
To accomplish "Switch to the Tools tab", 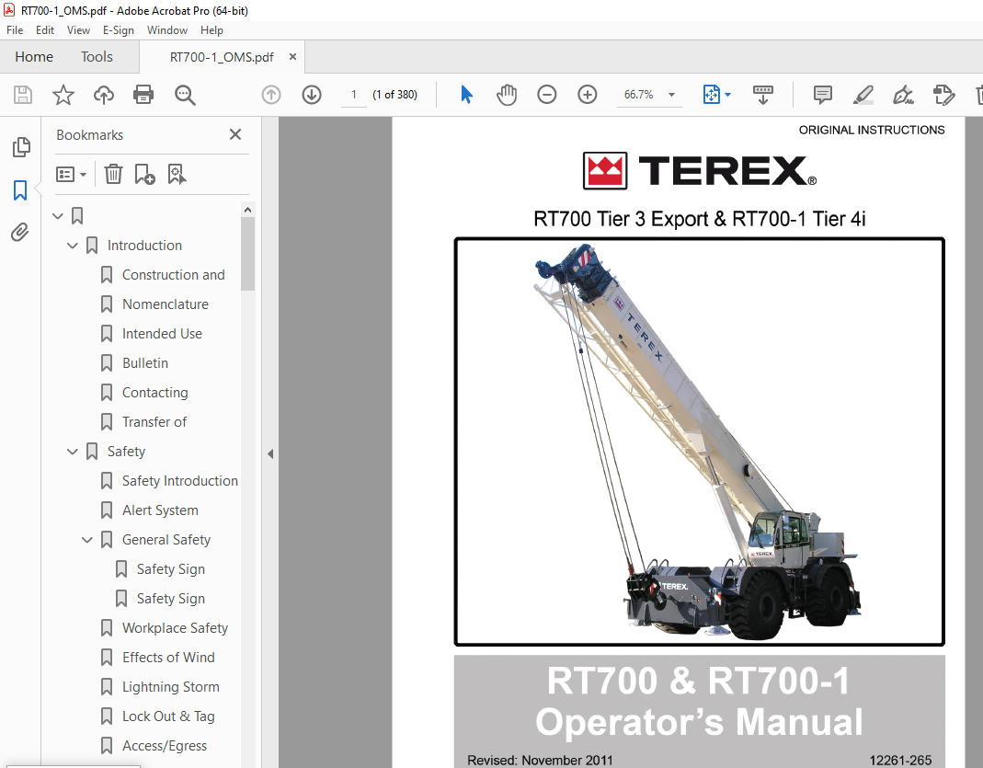I will coord(97,57).
